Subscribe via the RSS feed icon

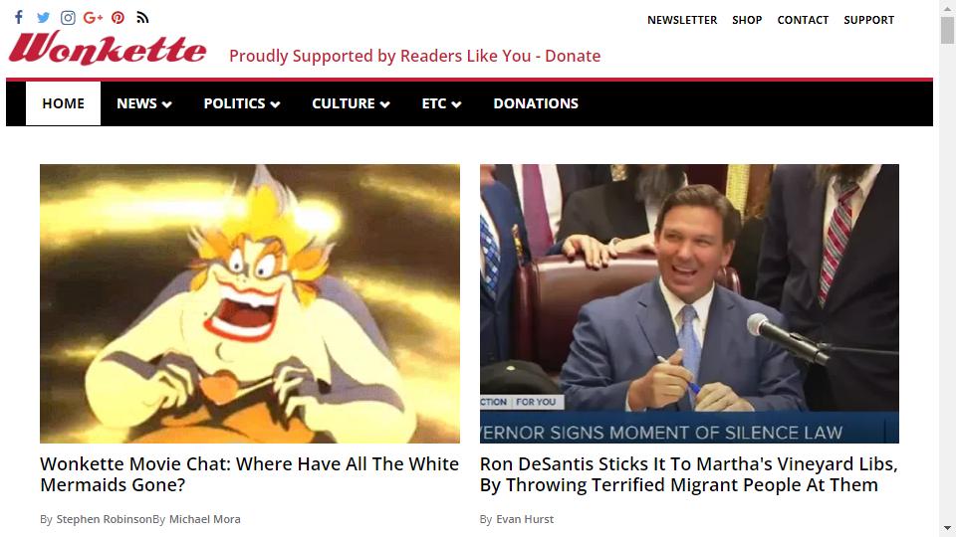142,18
